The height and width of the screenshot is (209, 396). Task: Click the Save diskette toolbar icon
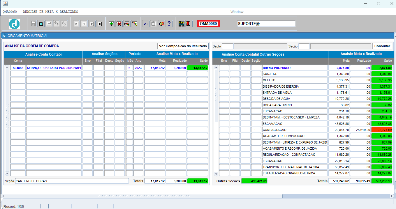tap(33, 24)
